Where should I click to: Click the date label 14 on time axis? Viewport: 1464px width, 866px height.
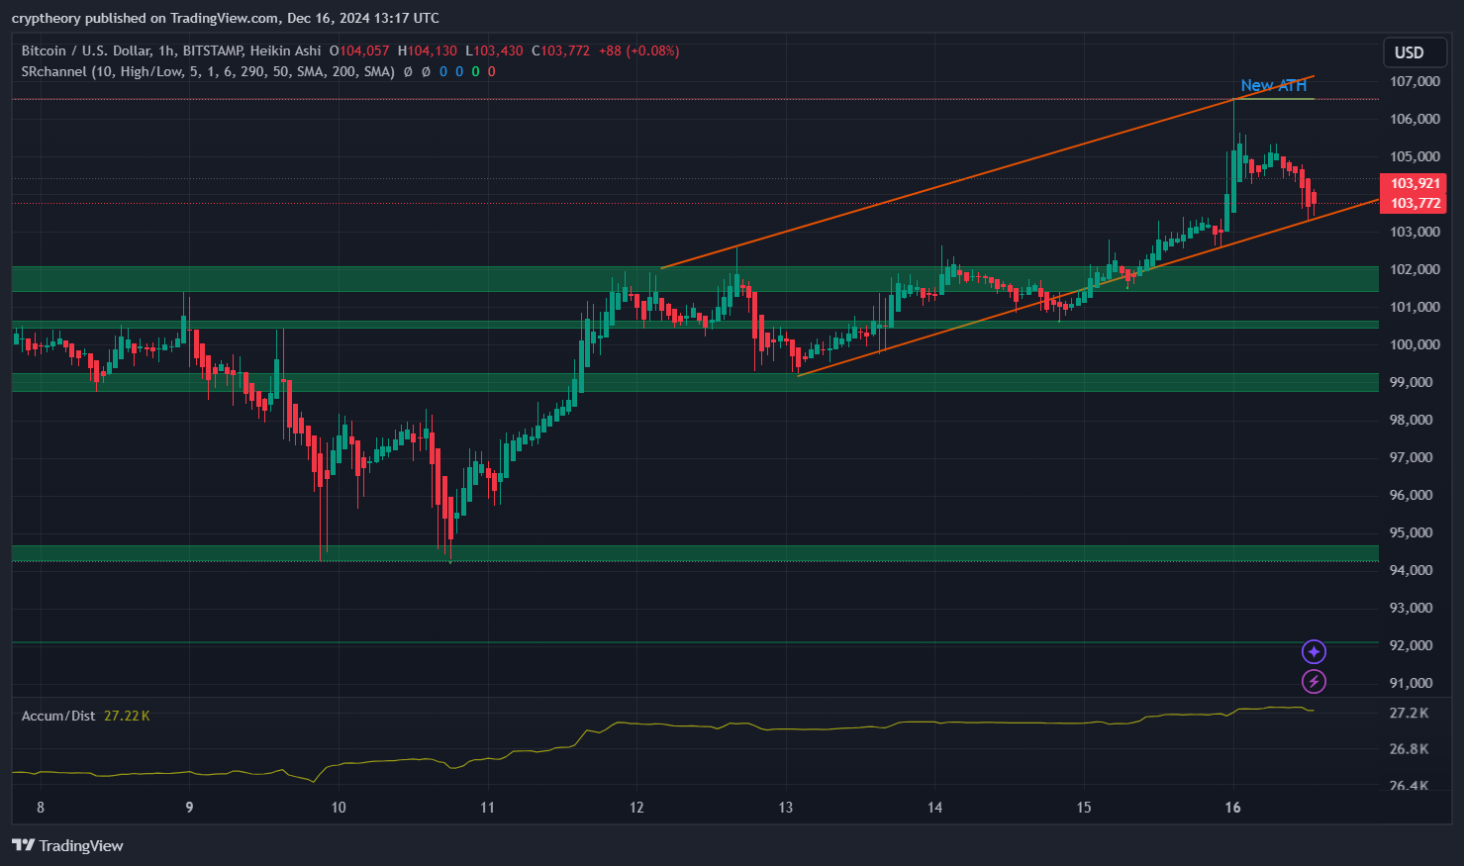[934, 808]
